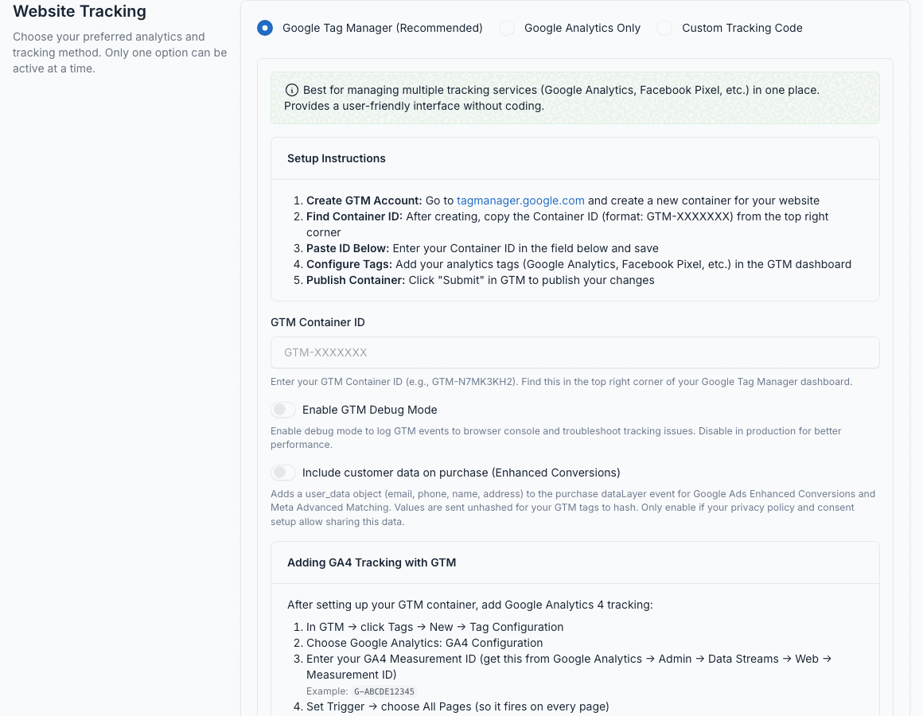Image resolution: width=923 pixels, height=716 pixels.
Task: Choose the Google Analytics Only radio option
Action: coord(507,28)
